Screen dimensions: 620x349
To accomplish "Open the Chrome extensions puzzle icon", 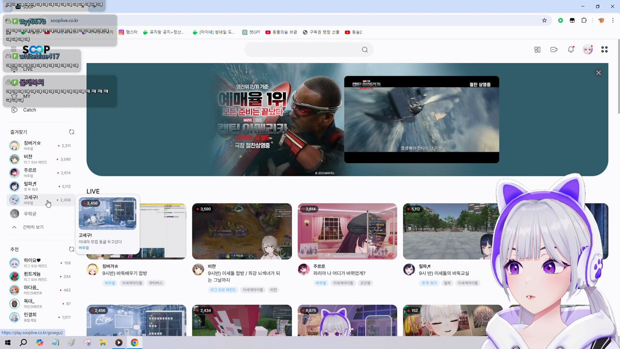I will point(584,20).
